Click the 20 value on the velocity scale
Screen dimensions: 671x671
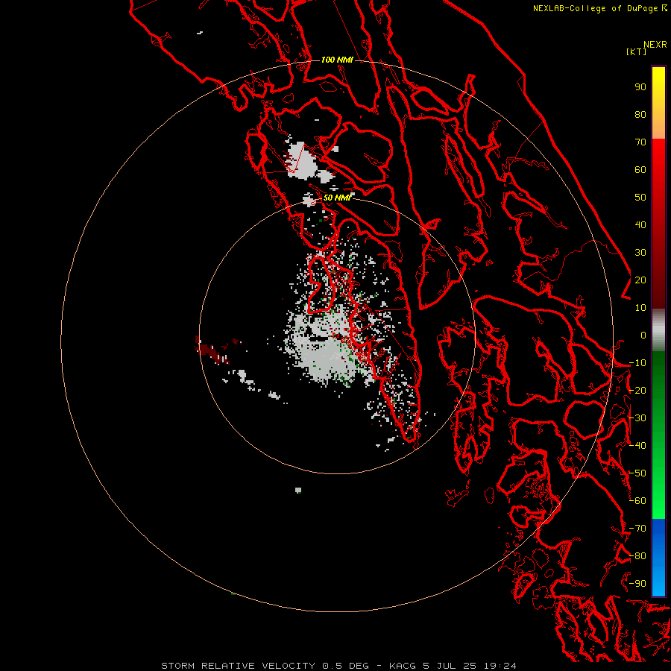[640, 280]
